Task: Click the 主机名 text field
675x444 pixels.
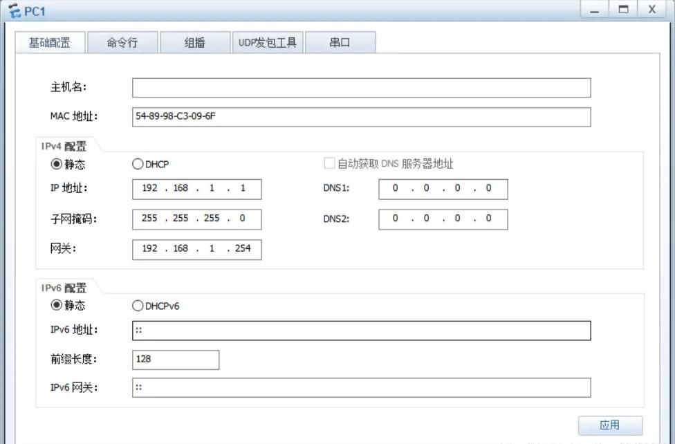Action: 361,88
